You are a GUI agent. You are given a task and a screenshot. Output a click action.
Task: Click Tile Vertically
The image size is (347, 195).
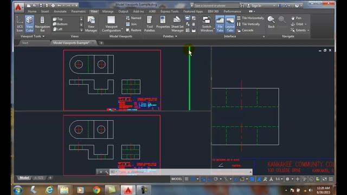248,24
